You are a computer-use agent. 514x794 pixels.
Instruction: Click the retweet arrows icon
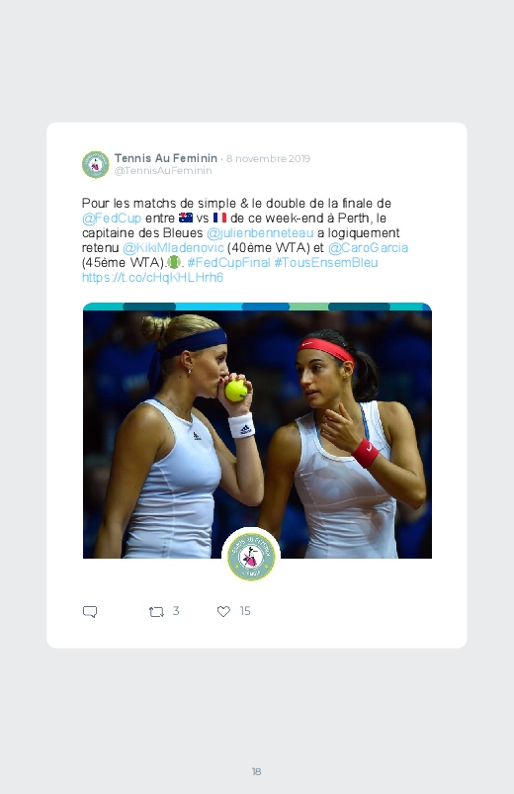(x=156, y=612)
